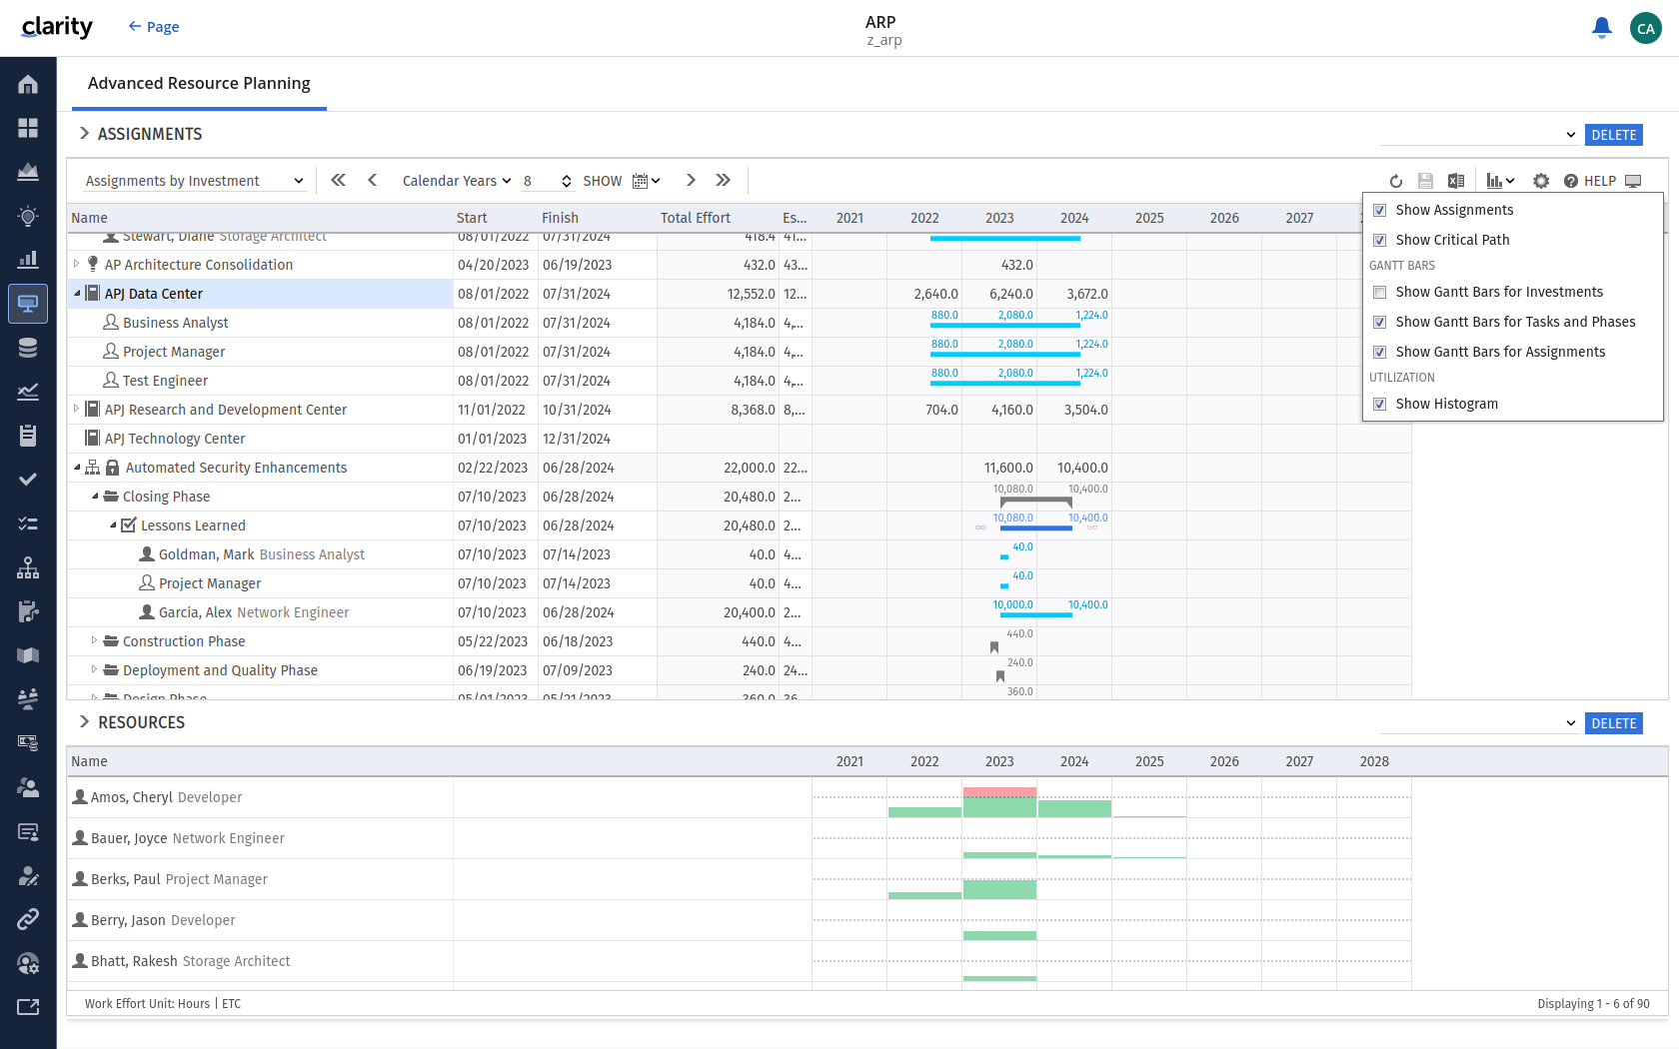Screen dimensions: 1679x1049
Task: Expand AP Architecture Consolidation row
Action: [x=76, y=264]
